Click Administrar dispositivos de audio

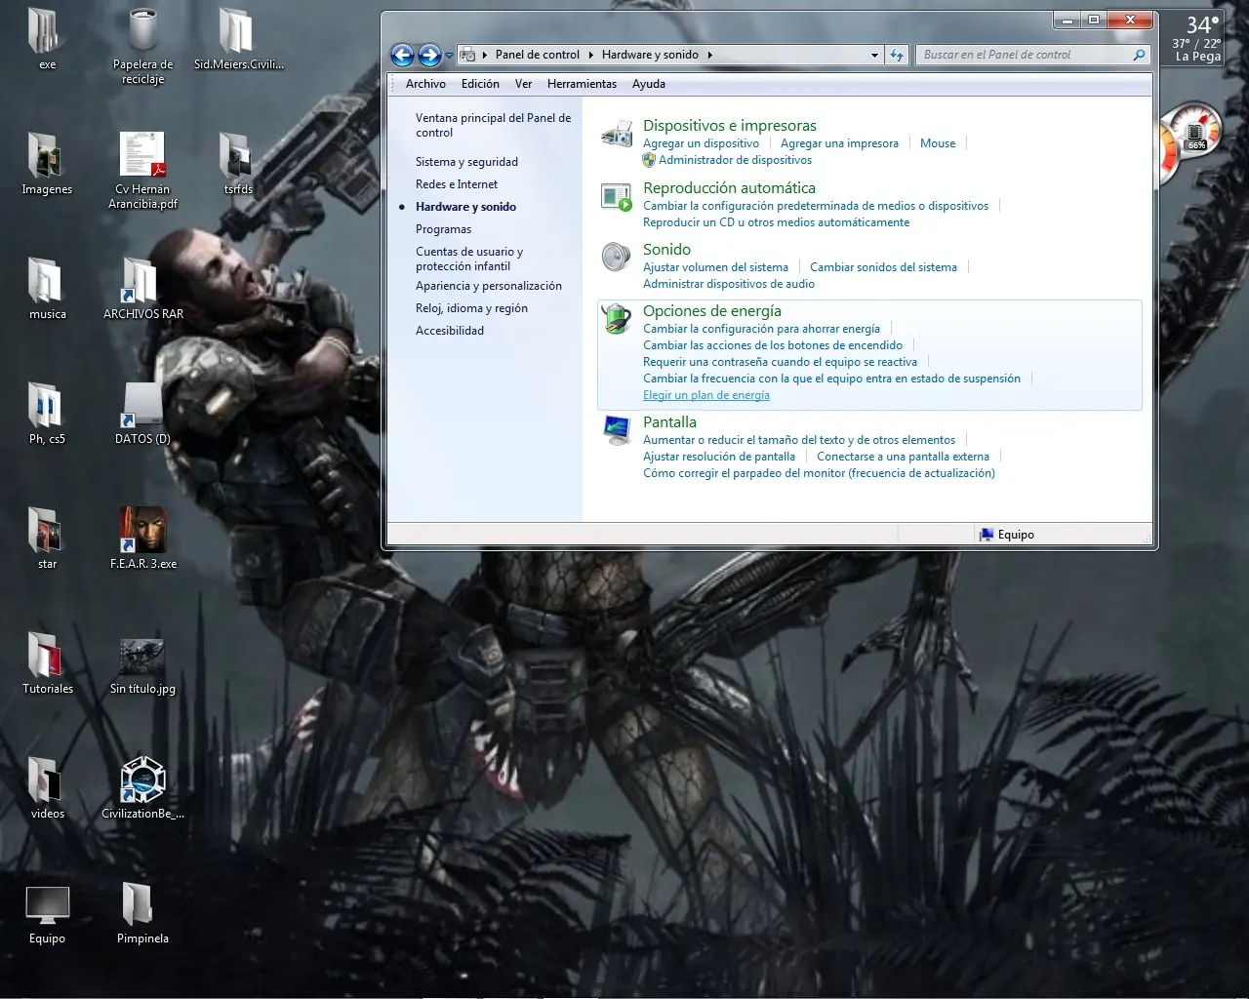tap(729, 284)
